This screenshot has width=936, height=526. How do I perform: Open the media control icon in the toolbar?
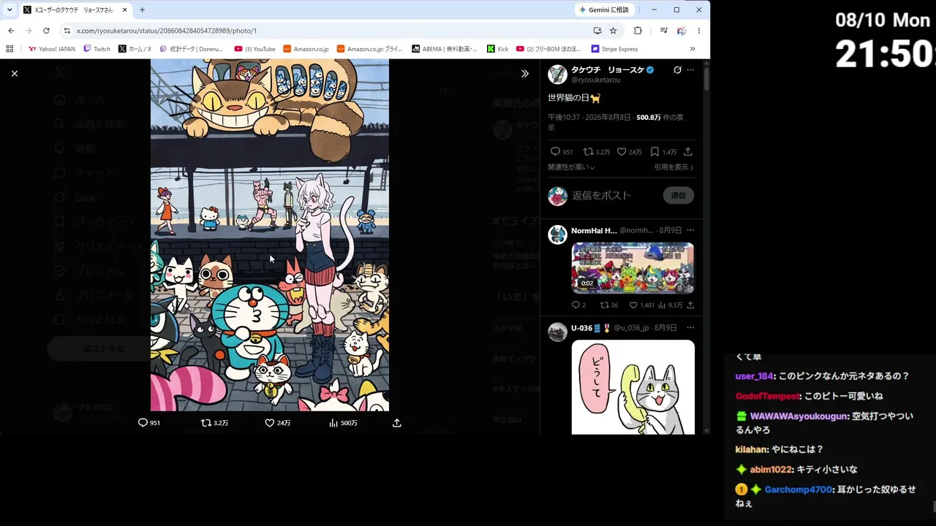point(663,31)
